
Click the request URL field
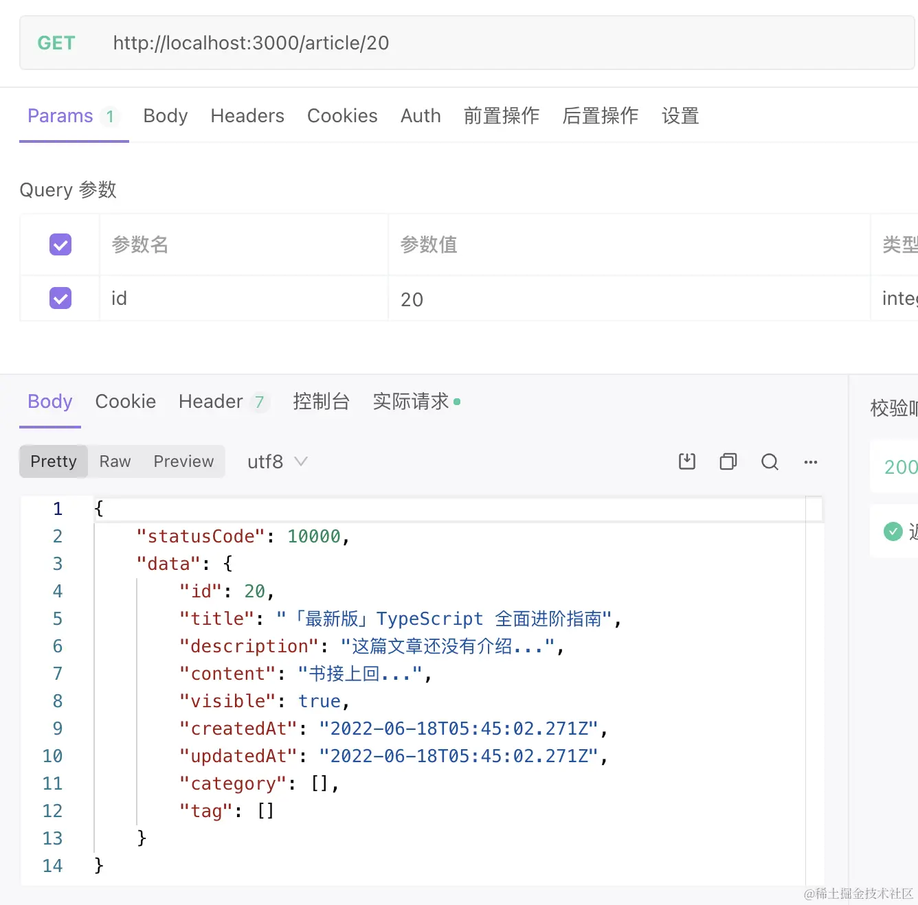pyautogui.click(x=467, y=43)
